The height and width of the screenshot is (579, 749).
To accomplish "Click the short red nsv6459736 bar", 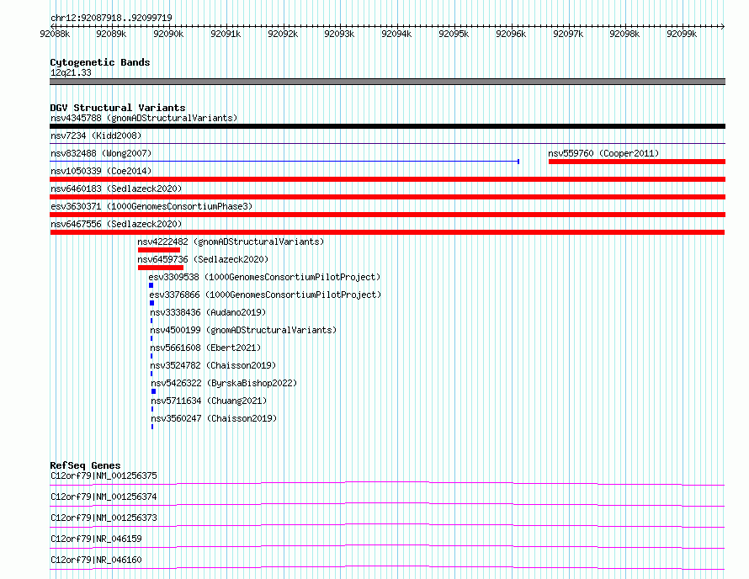I will (x=161, y=268).
